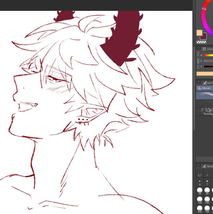Open the Sub Tool panel menu

(x=199, y=82)
